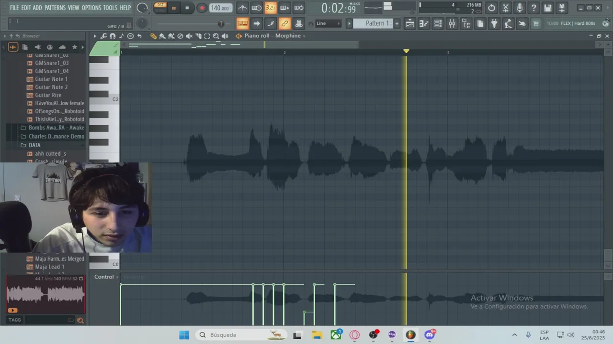The height and width of the screenshot is (344, 613).
Task: Open the help question mark icon
Action: click(x=534, y=8)
